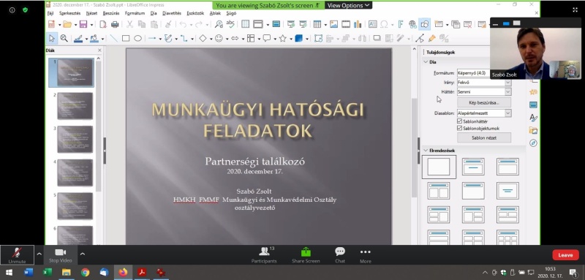
Task: Insert audio or video film-strip icon
Action: pyautogui.click(x=346, y=24)
